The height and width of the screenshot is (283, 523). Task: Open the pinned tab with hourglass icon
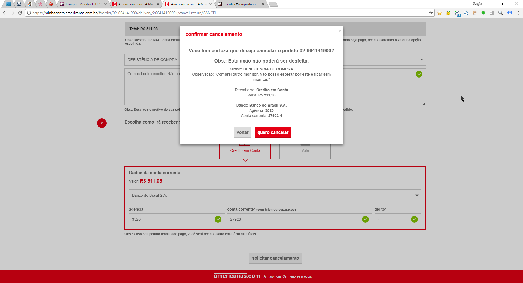coord(19,4)
